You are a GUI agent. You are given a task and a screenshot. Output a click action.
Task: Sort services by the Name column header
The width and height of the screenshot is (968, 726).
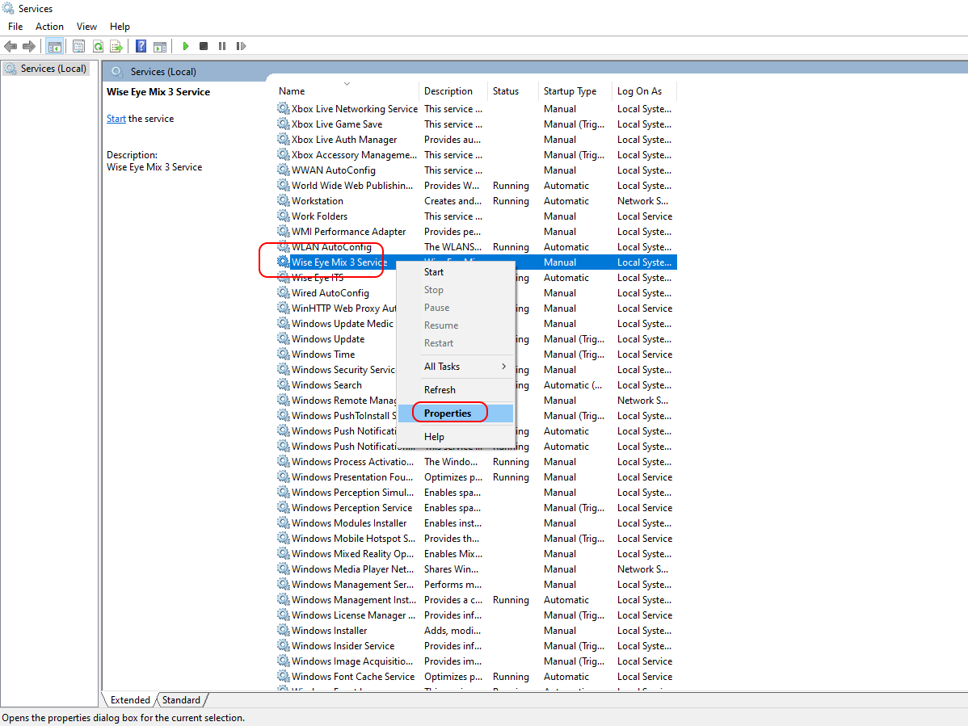(x=292, y=91)
